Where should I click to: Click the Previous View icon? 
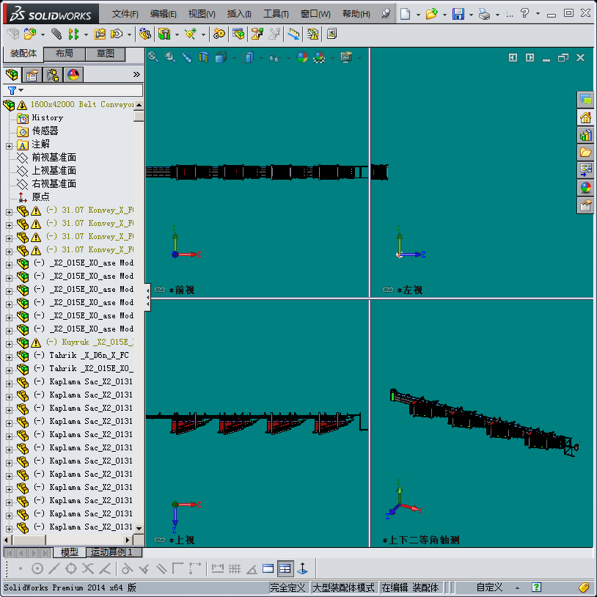click(x=186, y=57)
